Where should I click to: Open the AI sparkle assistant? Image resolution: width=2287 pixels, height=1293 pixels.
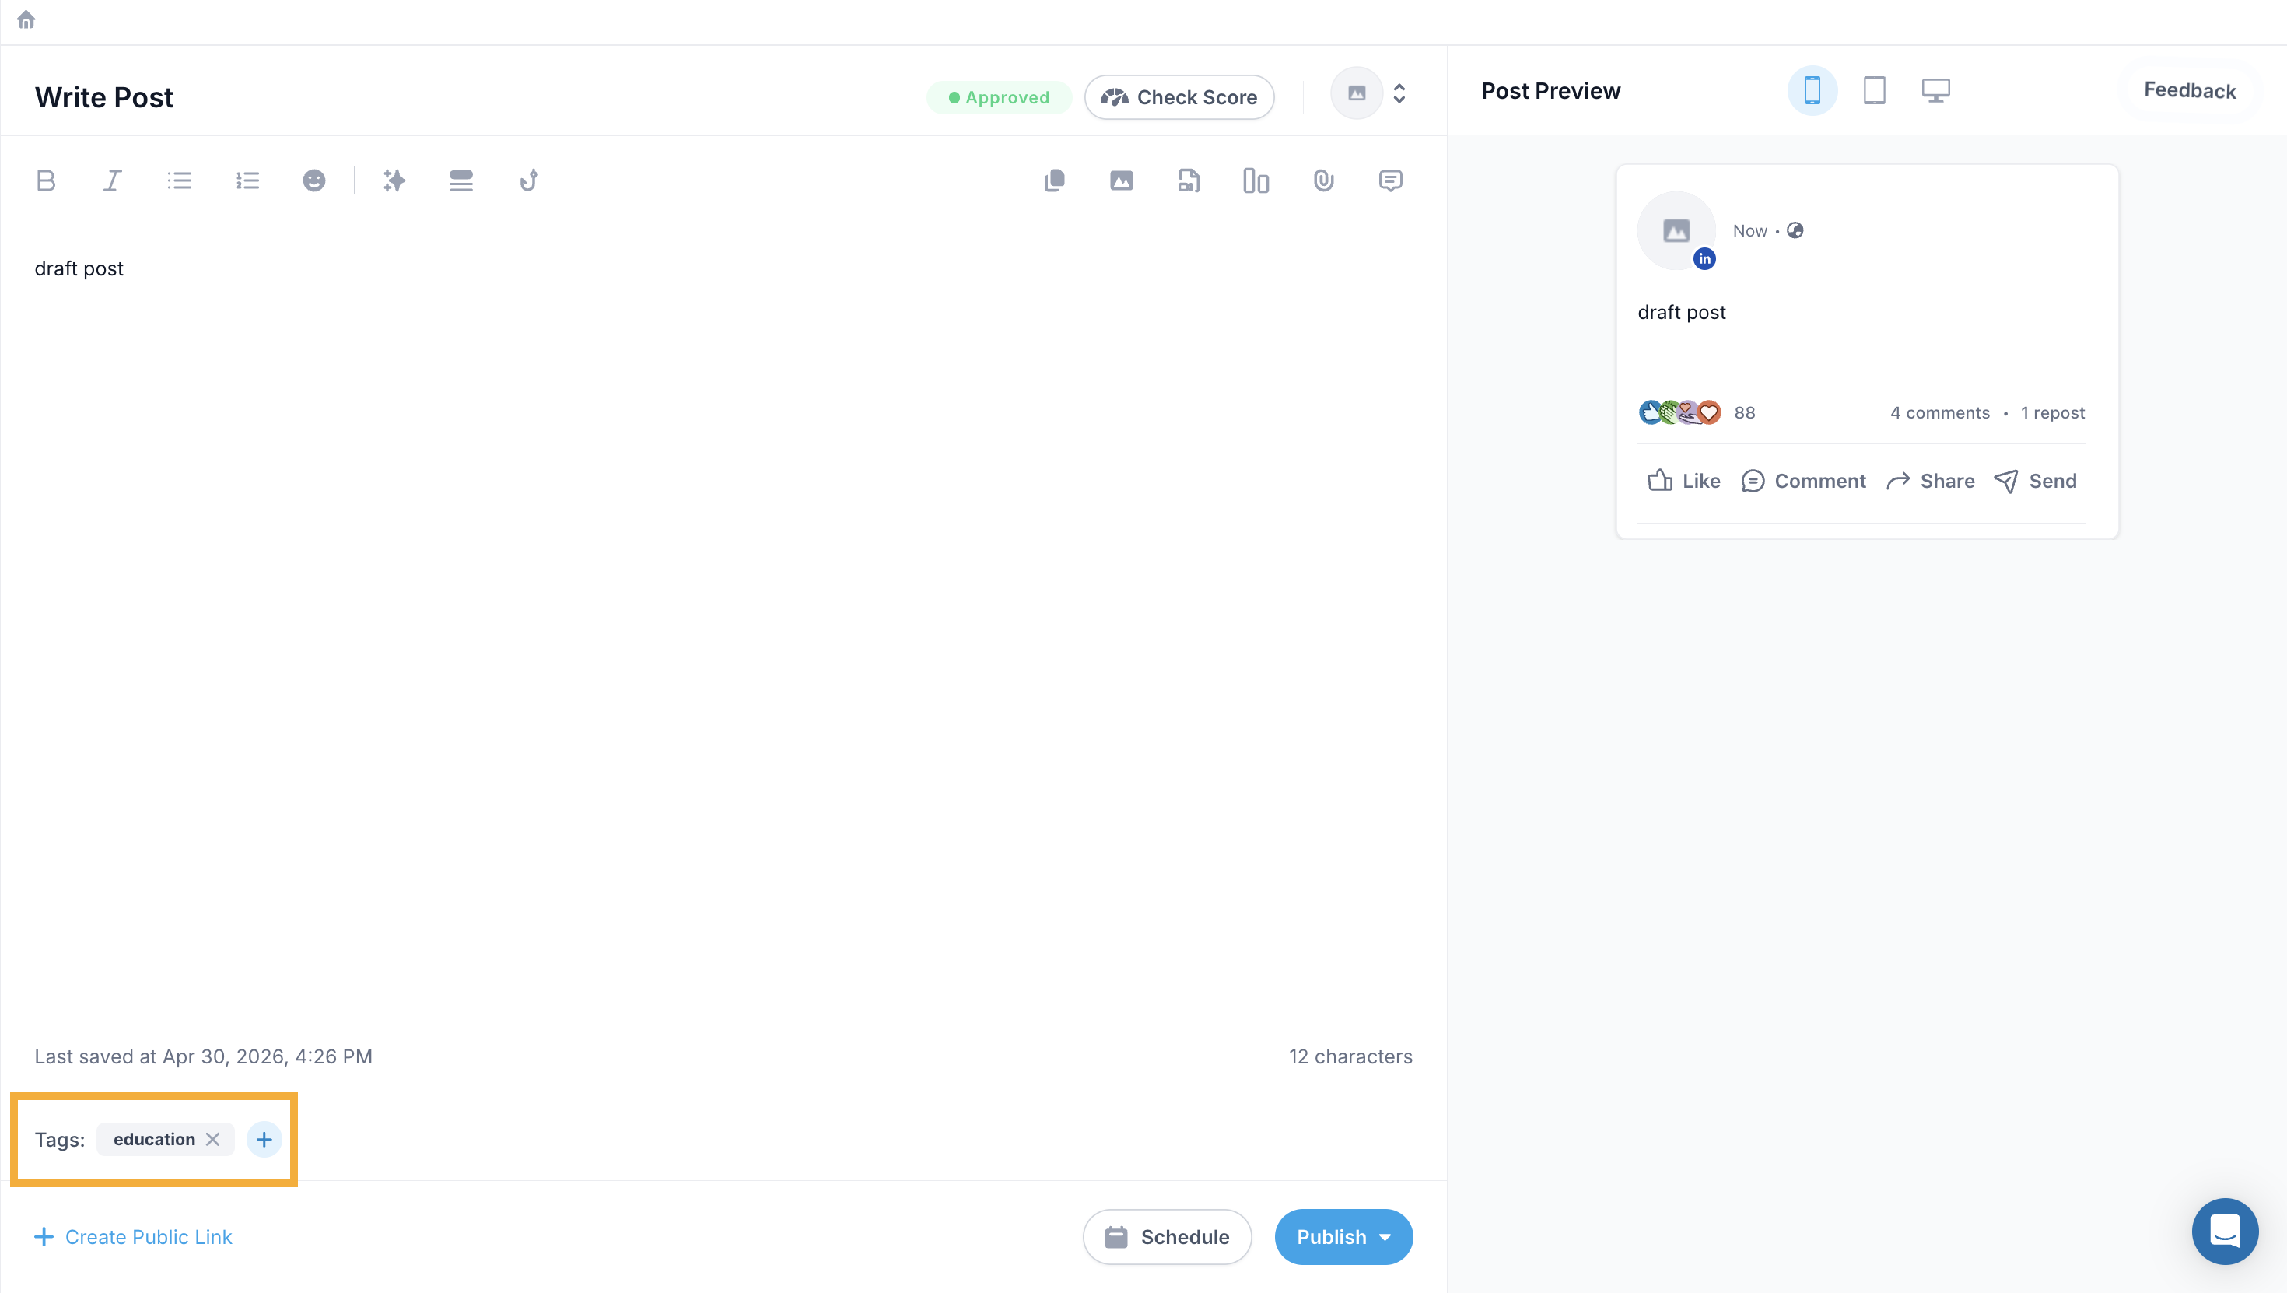394,181
